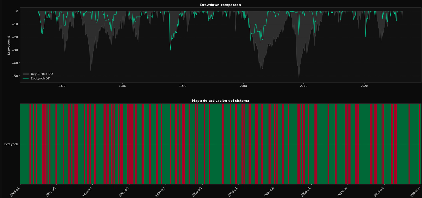The height and width of the screenshot is (198, 422).
Task: Click the 1971-06 heatmap date label
Action: [51, 191]
